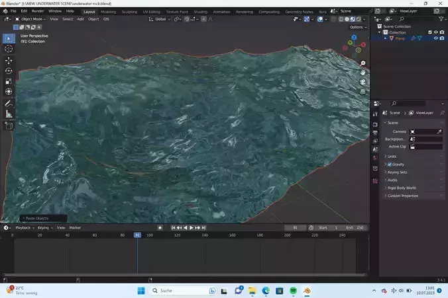Select the Cursor tool
This screenshot has width=448, height=298.
pos(9,49)
